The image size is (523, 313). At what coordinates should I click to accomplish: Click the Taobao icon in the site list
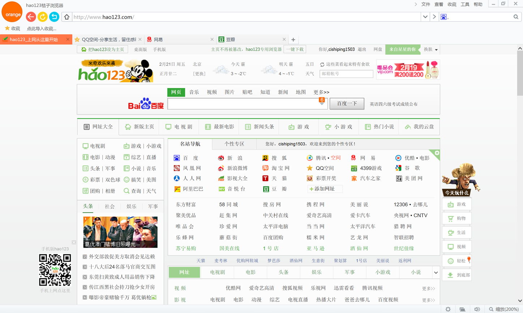click(x=265, y=168)
